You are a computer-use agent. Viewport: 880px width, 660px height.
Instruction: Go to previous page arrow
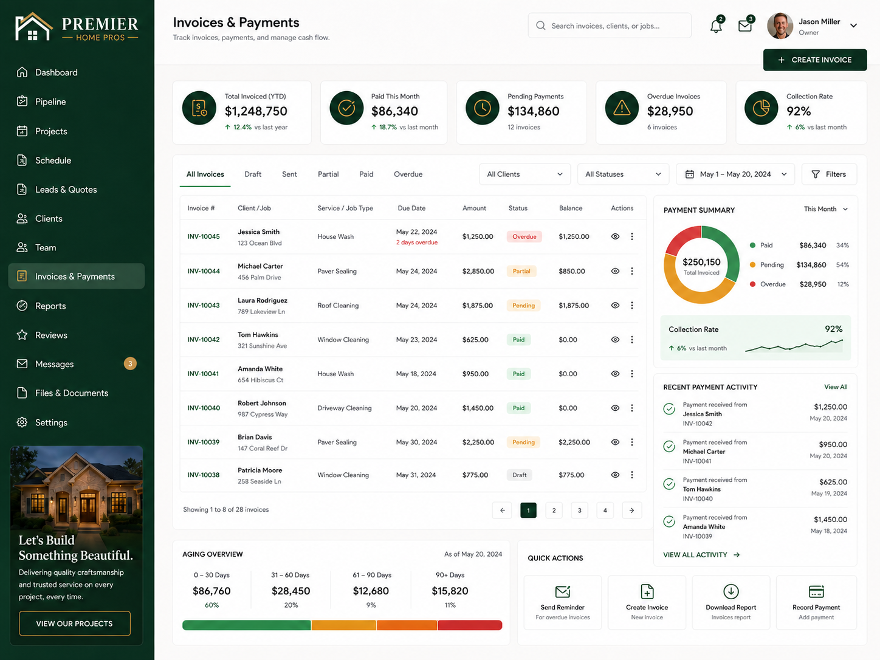pos(502,510)
